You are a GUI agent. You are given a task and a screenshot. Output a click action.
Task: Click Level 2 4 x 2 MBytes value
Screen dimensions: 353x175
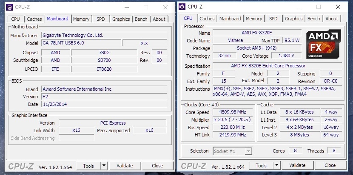pyautogui.click(x=299, y=127)
